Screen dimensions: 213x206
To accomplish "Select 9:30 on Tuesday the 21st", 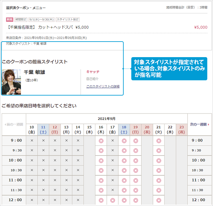I will click(159, 150).
